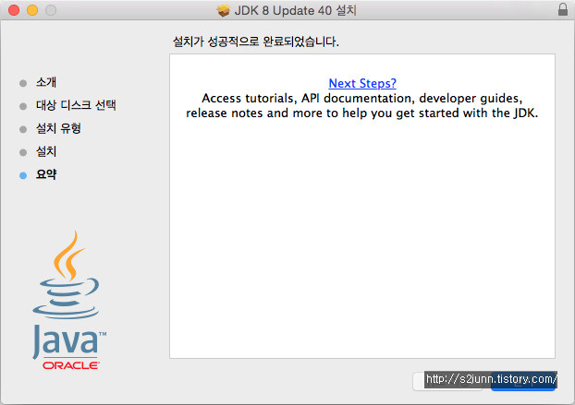Select the 설치 유형 step
This screenshot has width=575, height=405.
(x=58, y=128)
